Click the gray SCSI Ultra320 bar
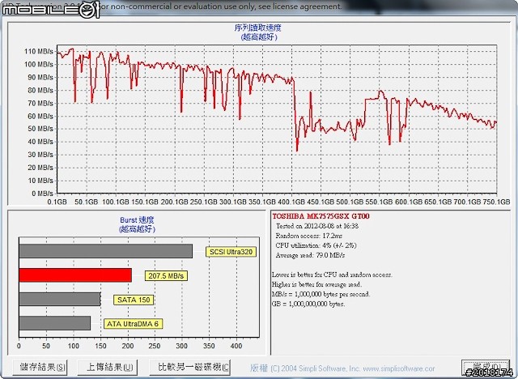 pyautogui.click(x=105, y=251)
